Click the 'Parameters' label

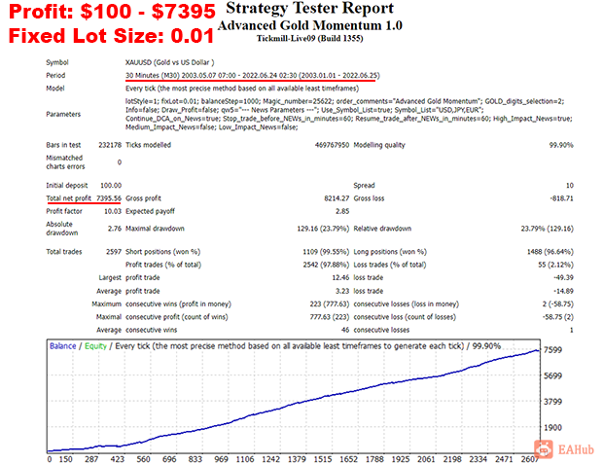pos(63,114)
